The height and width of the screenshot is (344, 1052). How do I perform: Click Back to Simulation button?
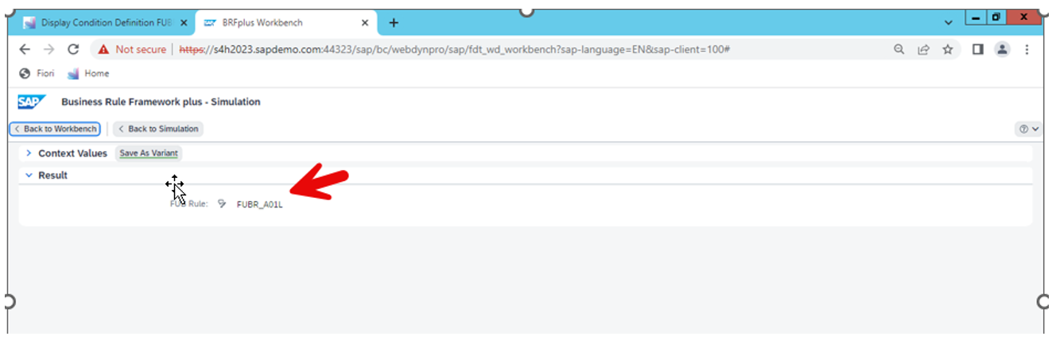tap(158, 129)
